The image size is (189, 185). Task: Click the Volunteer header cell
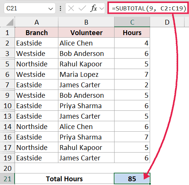(x=86, y=33)
